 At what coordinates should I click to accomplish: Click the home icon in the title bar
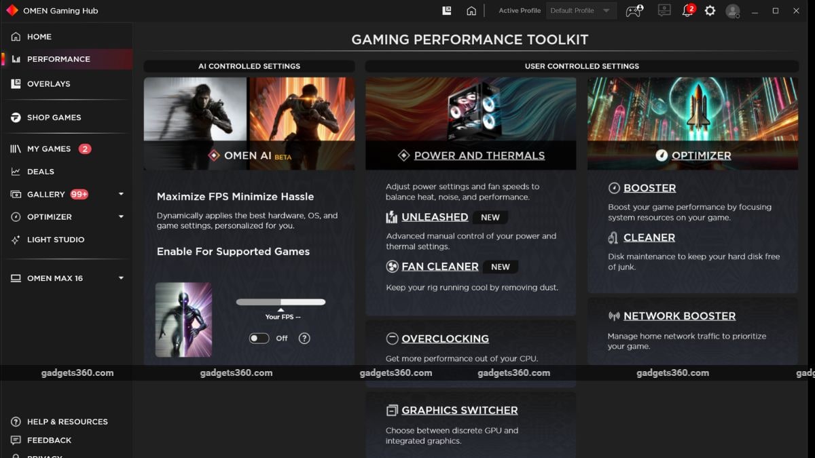click(x=471, y=11)
